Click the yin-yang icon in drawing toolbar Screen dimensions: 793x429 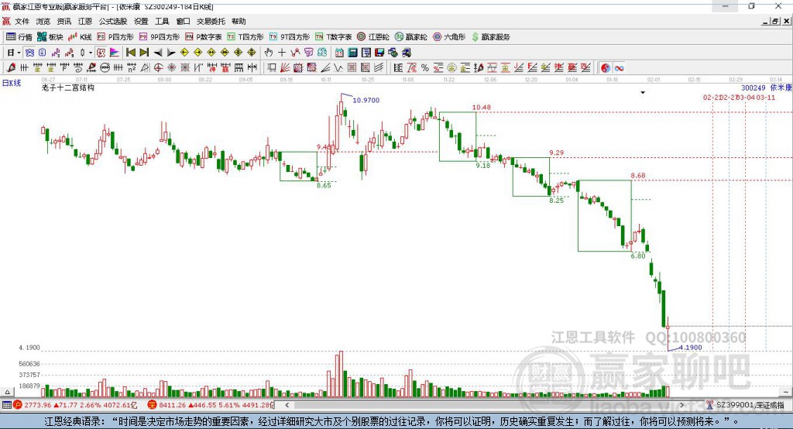[x=605, y=68]
